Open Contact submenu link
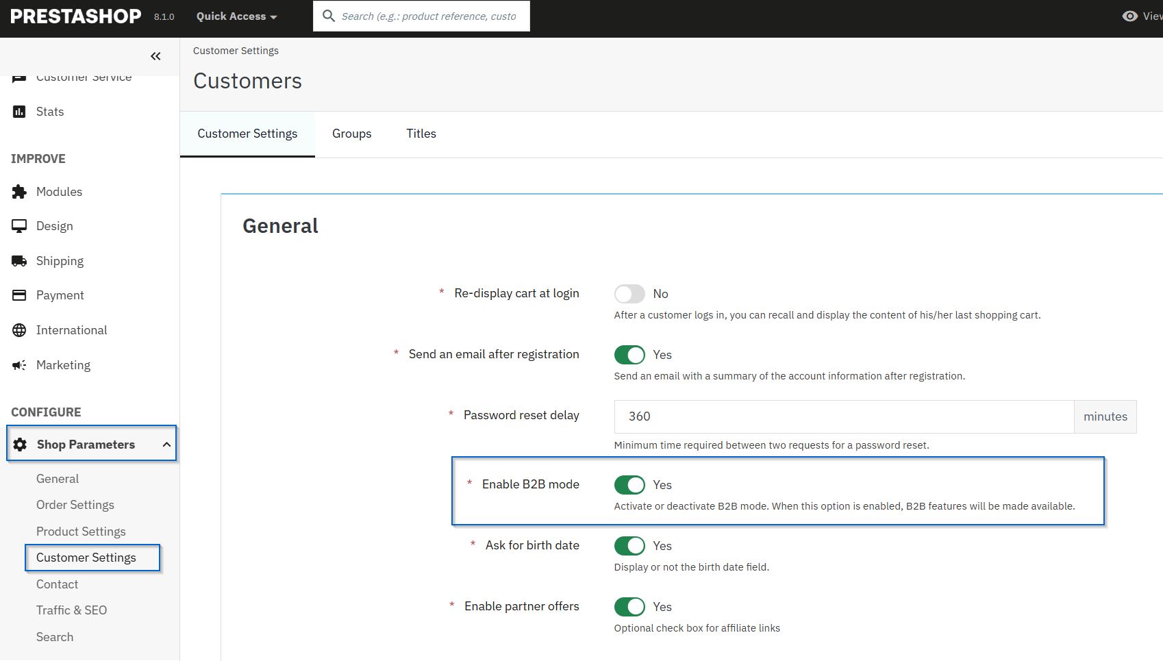1163x661 pixels. pyautogui.click(x=58, y=584)
